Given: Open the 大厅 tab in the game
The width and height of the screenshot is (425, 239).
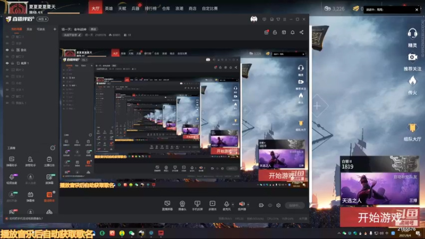Looking at the screenshot, I should click(x=96, y=8).
